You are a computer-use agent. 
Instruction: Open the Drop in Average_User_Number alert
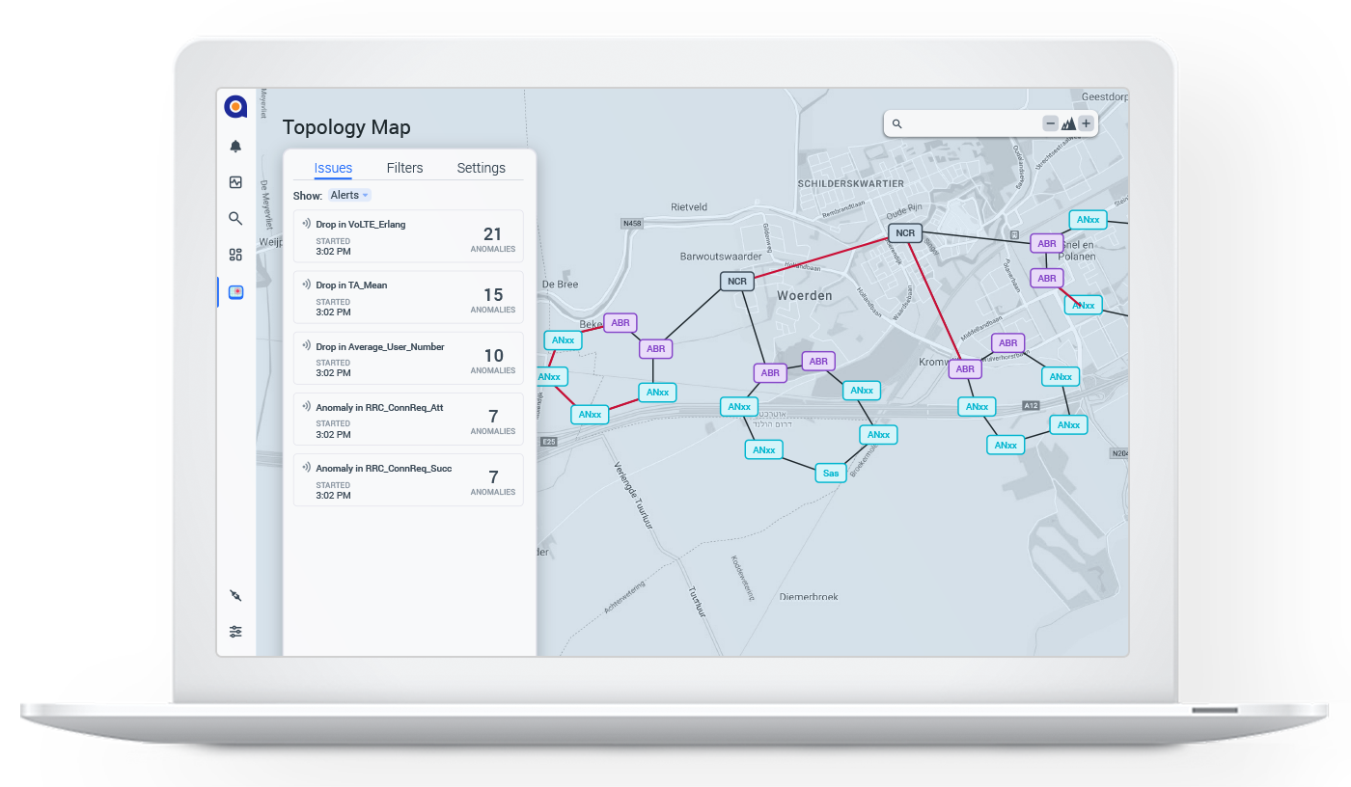point(408,358)
